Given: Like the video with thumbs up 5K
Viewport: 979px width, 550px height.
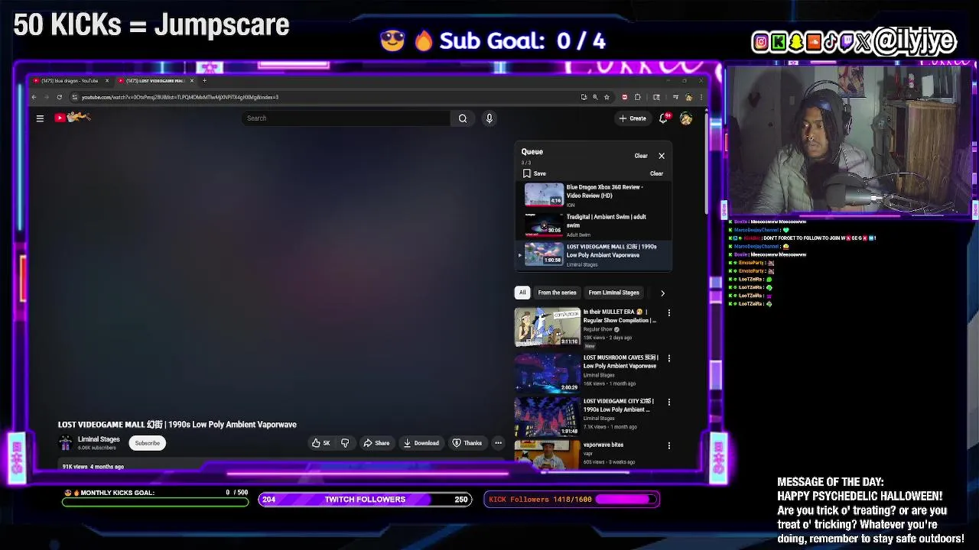Looking at the screenshot, I should click(321, 443).
